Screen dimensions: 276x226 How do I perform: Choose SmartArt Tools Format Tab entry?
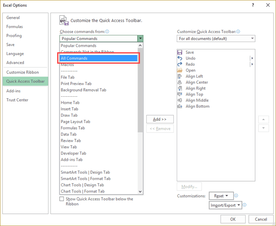(x=99, y=178)
